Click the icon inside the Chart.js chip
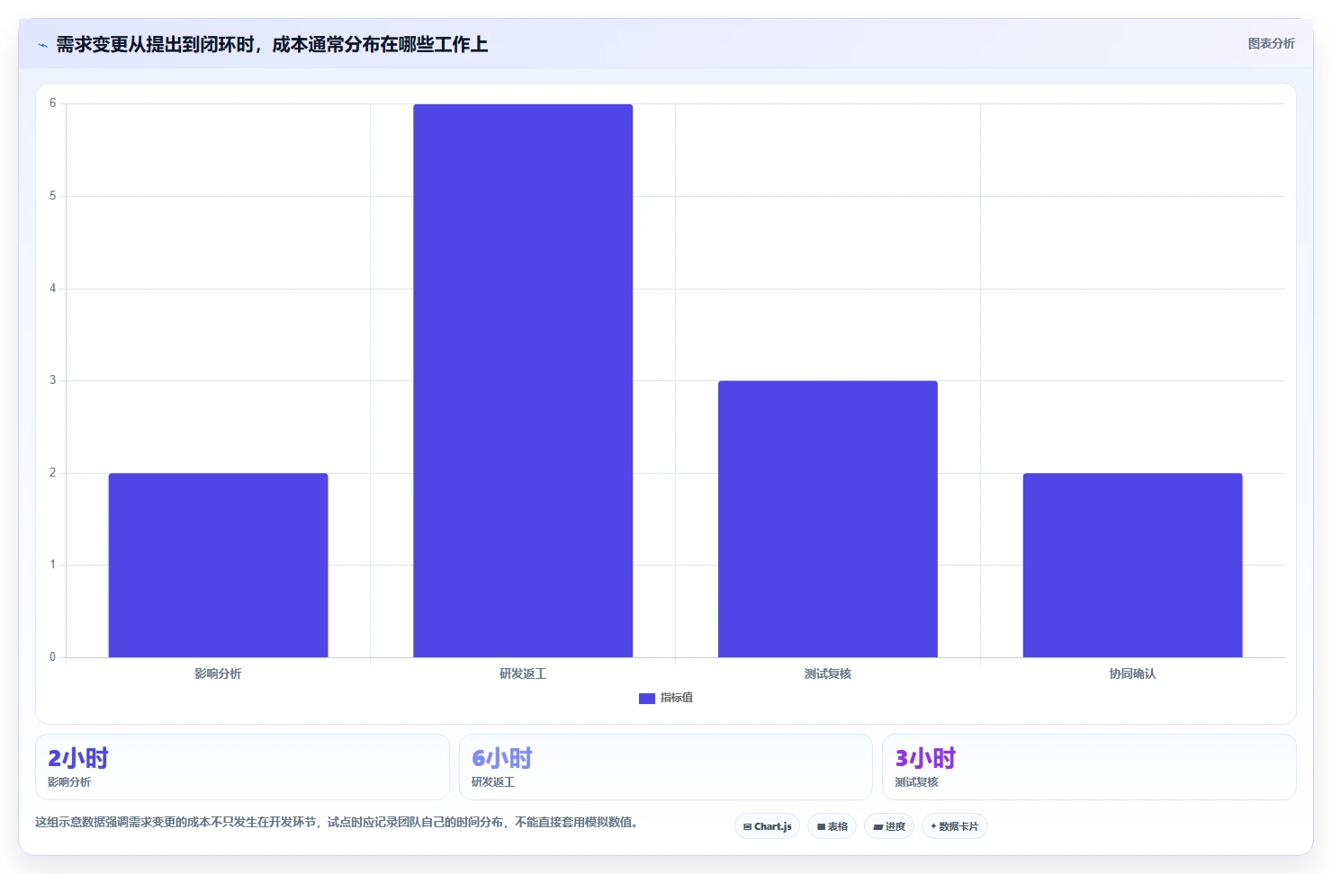This screenshot has width=1332, height=874. pos(747,826)
